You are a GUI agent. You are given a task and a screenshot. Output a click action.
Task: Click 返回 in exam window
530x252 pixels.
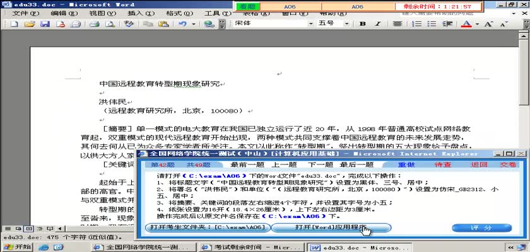tap(479, 164)
